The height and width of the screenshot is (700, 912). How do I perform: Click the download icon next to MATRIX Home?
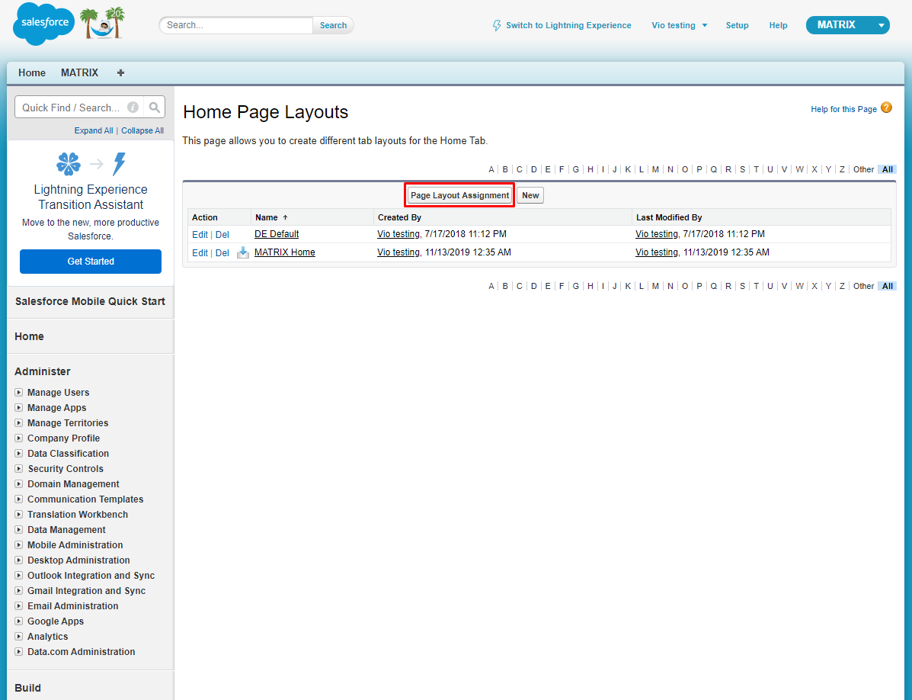(242, 252)
